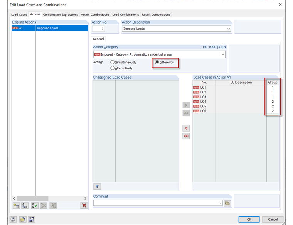Expand the Action Description dropdown
The height and width of the screenshot is (225, 293).
pos(228,29)
